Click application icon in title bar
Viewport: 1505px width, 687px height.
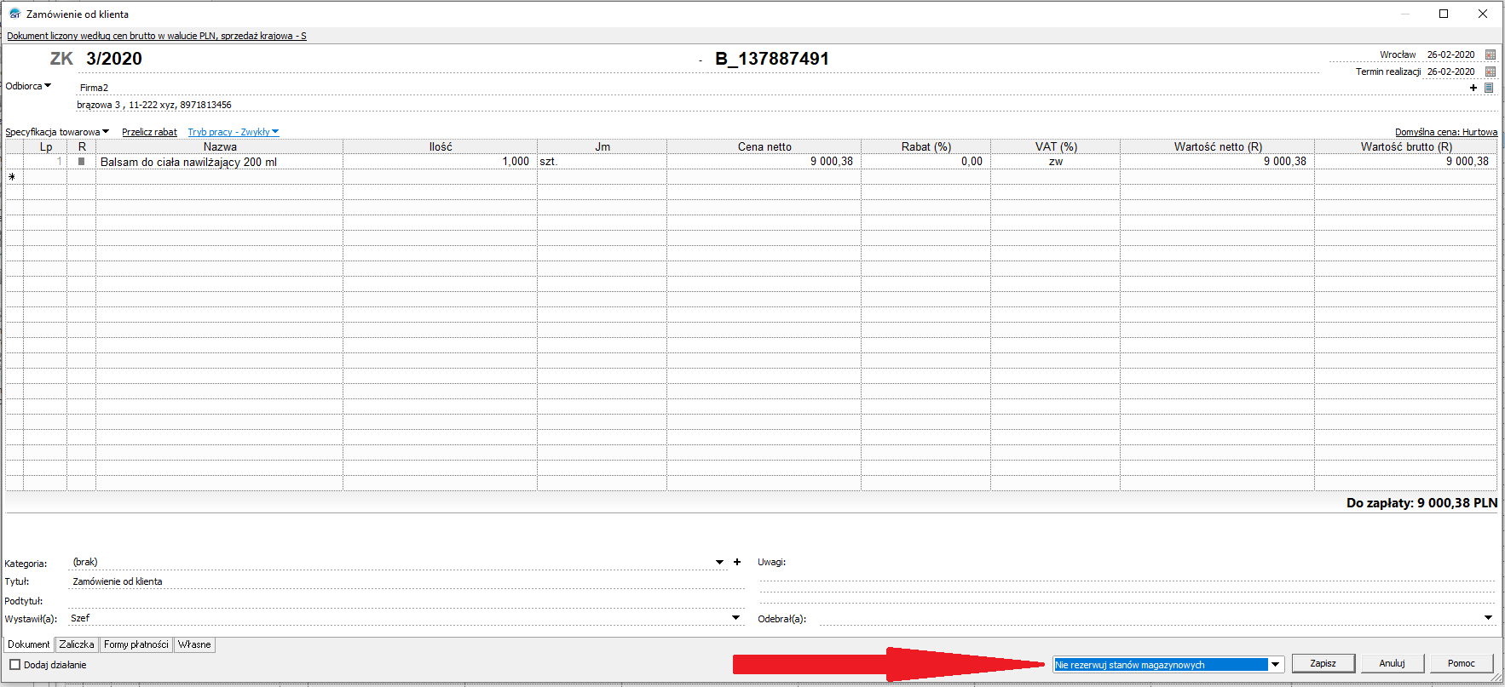(x=14, y=14)
